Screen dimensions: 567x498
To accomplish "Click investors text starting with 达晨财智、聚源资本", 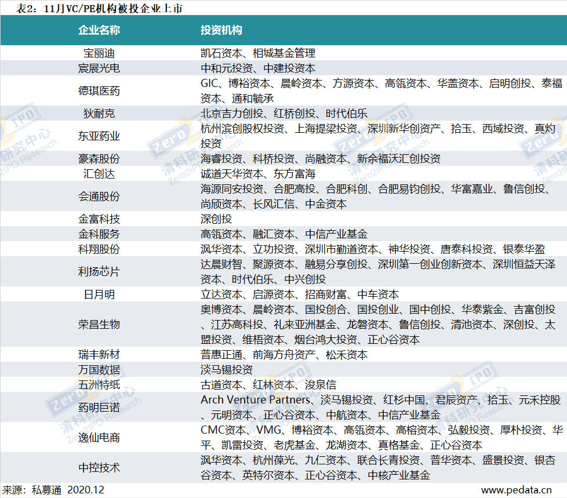I will point(378,271).
